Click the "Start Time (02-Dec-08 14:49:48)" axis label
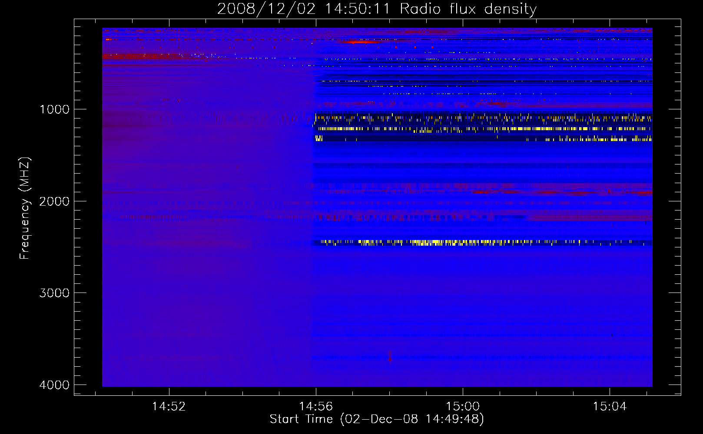 pyautogui.click(x=377, y=419)
